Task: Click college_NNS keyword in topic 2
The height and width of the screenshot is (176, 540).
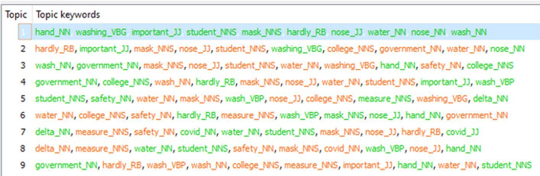Action: 351,49
